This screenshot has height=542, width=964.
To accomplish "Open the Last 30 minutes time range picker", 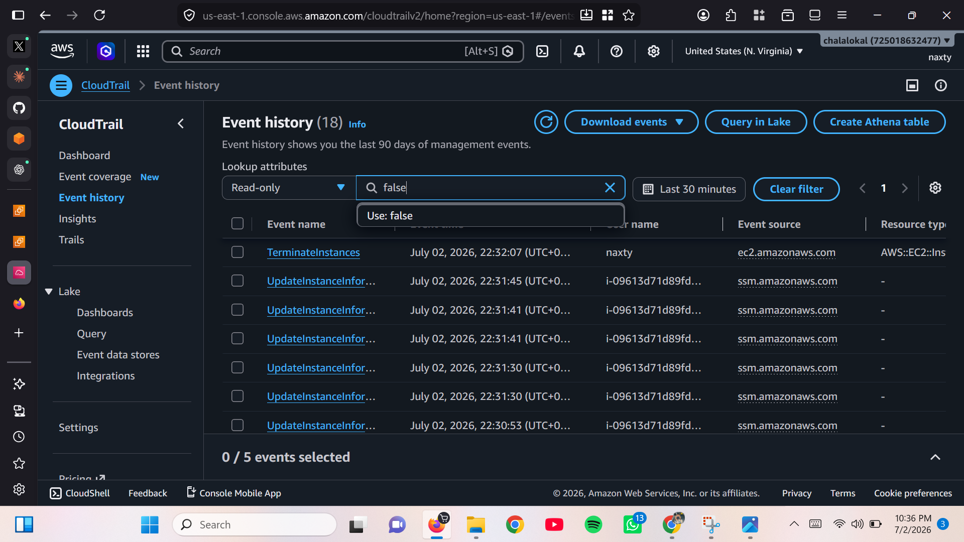I will (x=689, y=189).
